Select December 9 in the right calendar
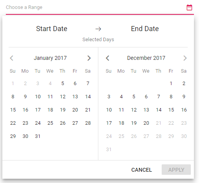199x183 pixels. tap(184, 97)
